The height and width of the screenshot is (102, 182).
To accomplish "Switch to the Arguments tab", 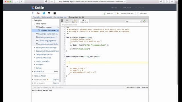I will 84,21.
